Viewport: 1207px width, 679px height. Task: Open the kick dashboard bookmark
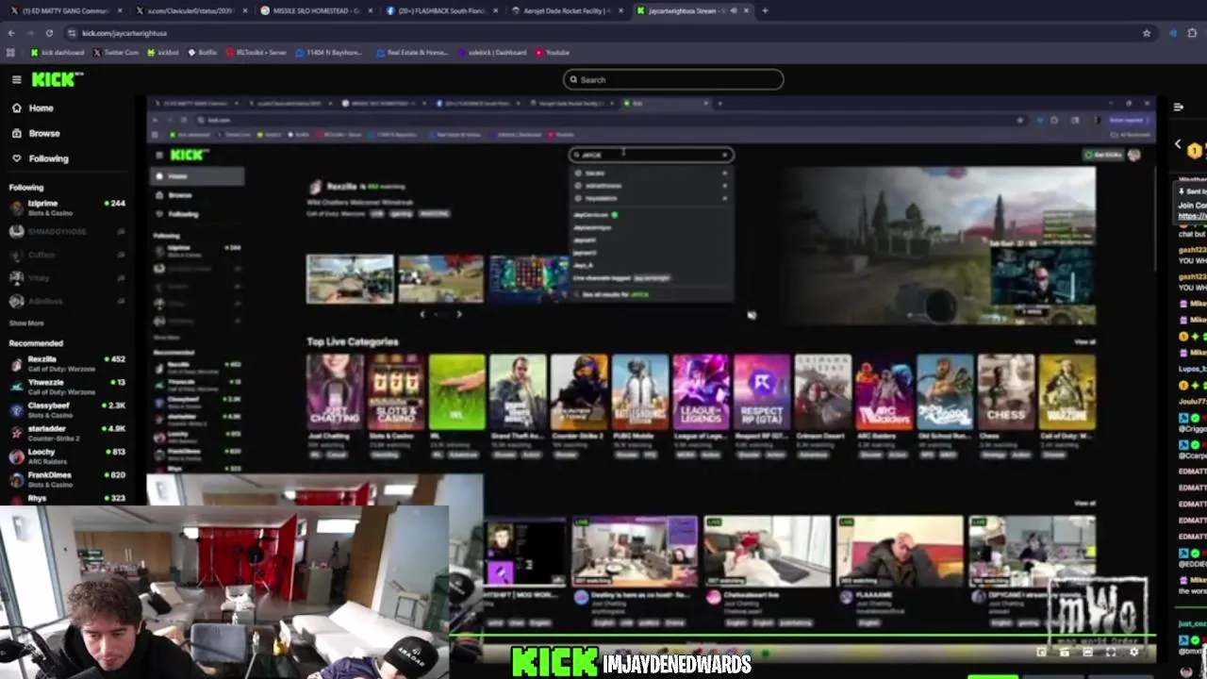58,53
